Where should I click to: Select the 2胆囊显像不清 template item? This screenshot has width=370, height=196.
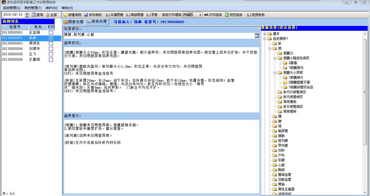tap(296, 82)
